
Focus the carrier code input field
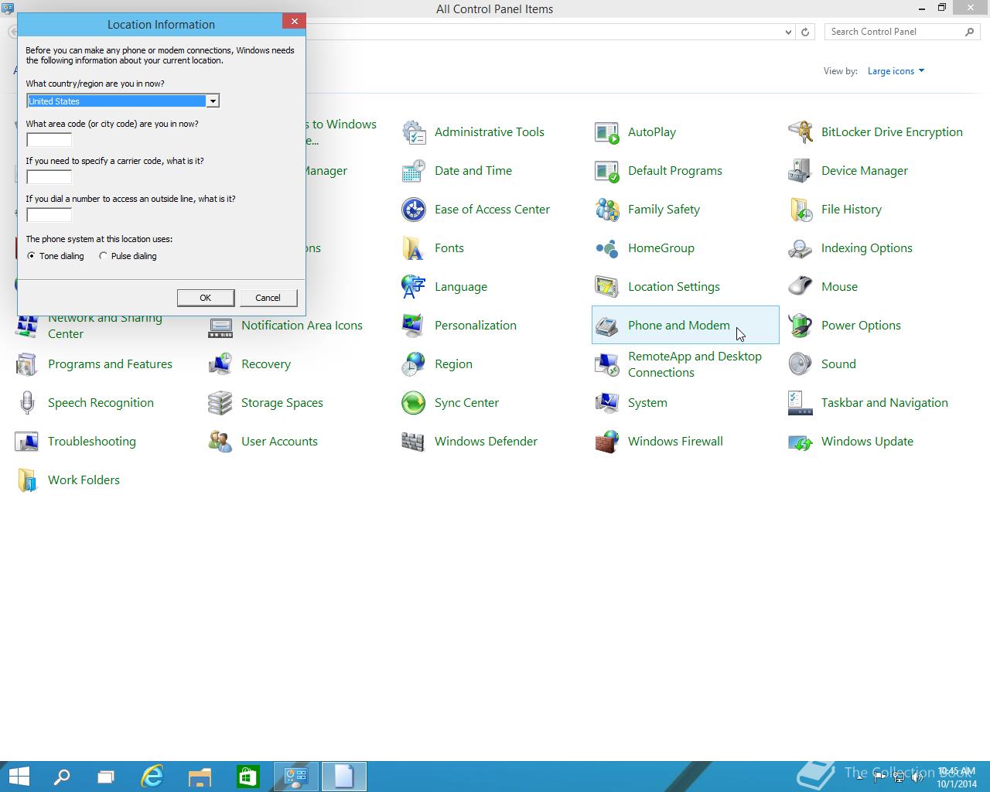coord(49,177)
